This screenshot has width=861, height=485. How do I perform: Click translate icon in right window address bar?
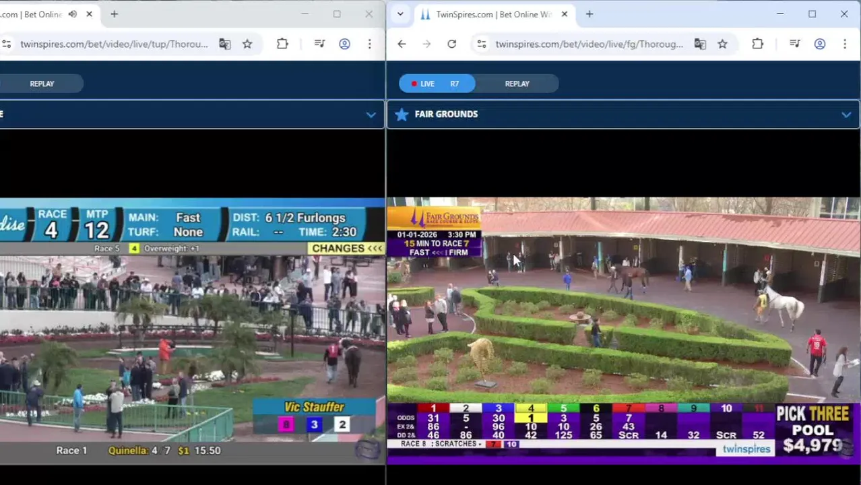[700, 44]
